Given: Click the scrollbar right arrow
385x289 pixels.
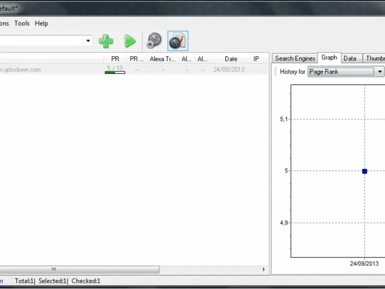Looking at the screenshot, I should (x=263, y=270).
